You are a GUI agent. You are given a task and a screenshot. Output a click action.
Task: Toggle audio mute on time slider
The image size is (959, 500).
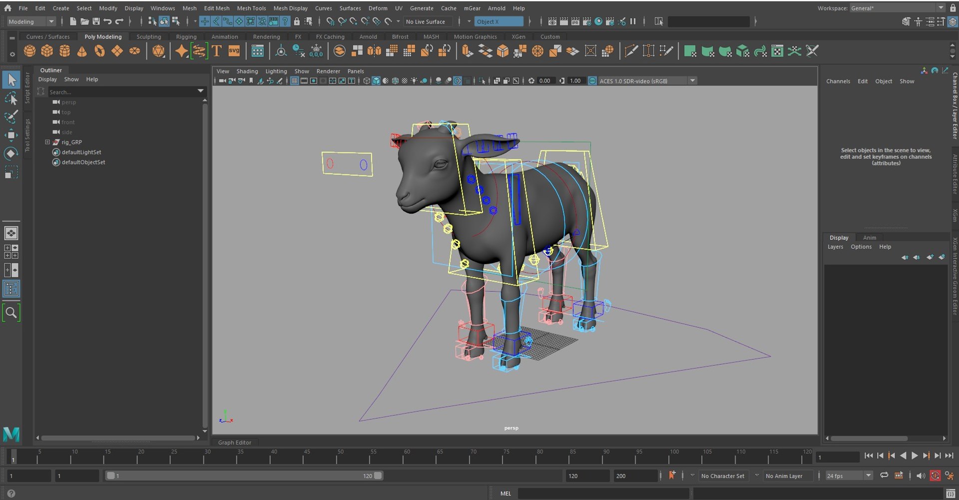coord(921,476)
